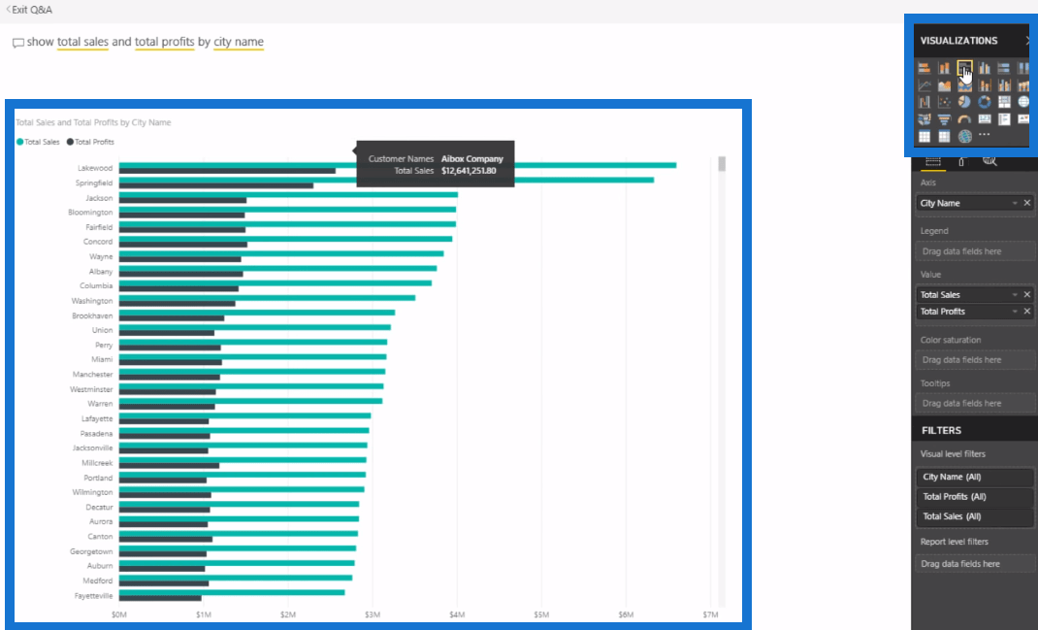Screen dimensions: 1038x630
Task: Pick the Line chart visualization
Action: [x=924, y=85]
